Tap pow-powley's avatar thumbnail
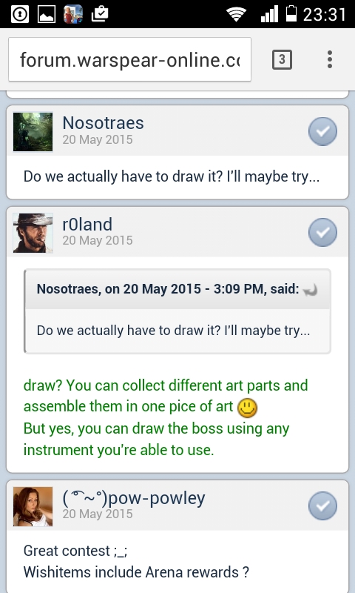This screenshot has width=355, height=593. pos(33,506)
